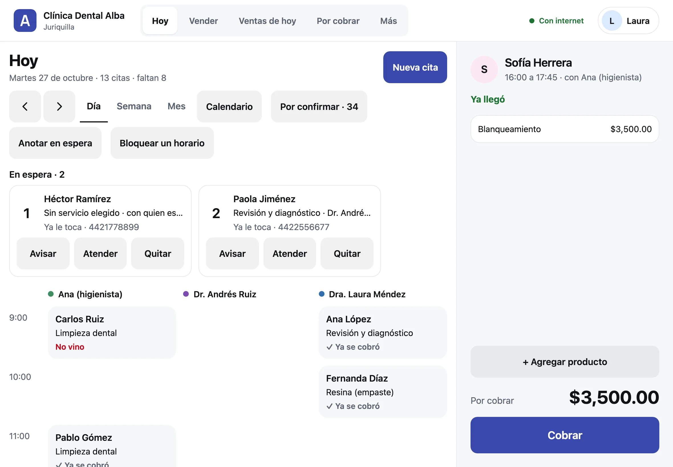Switch to Semana view
Image resolution: width=673 pixels, height=467 pixels.
pyautogui.click(x=134, y=106)
